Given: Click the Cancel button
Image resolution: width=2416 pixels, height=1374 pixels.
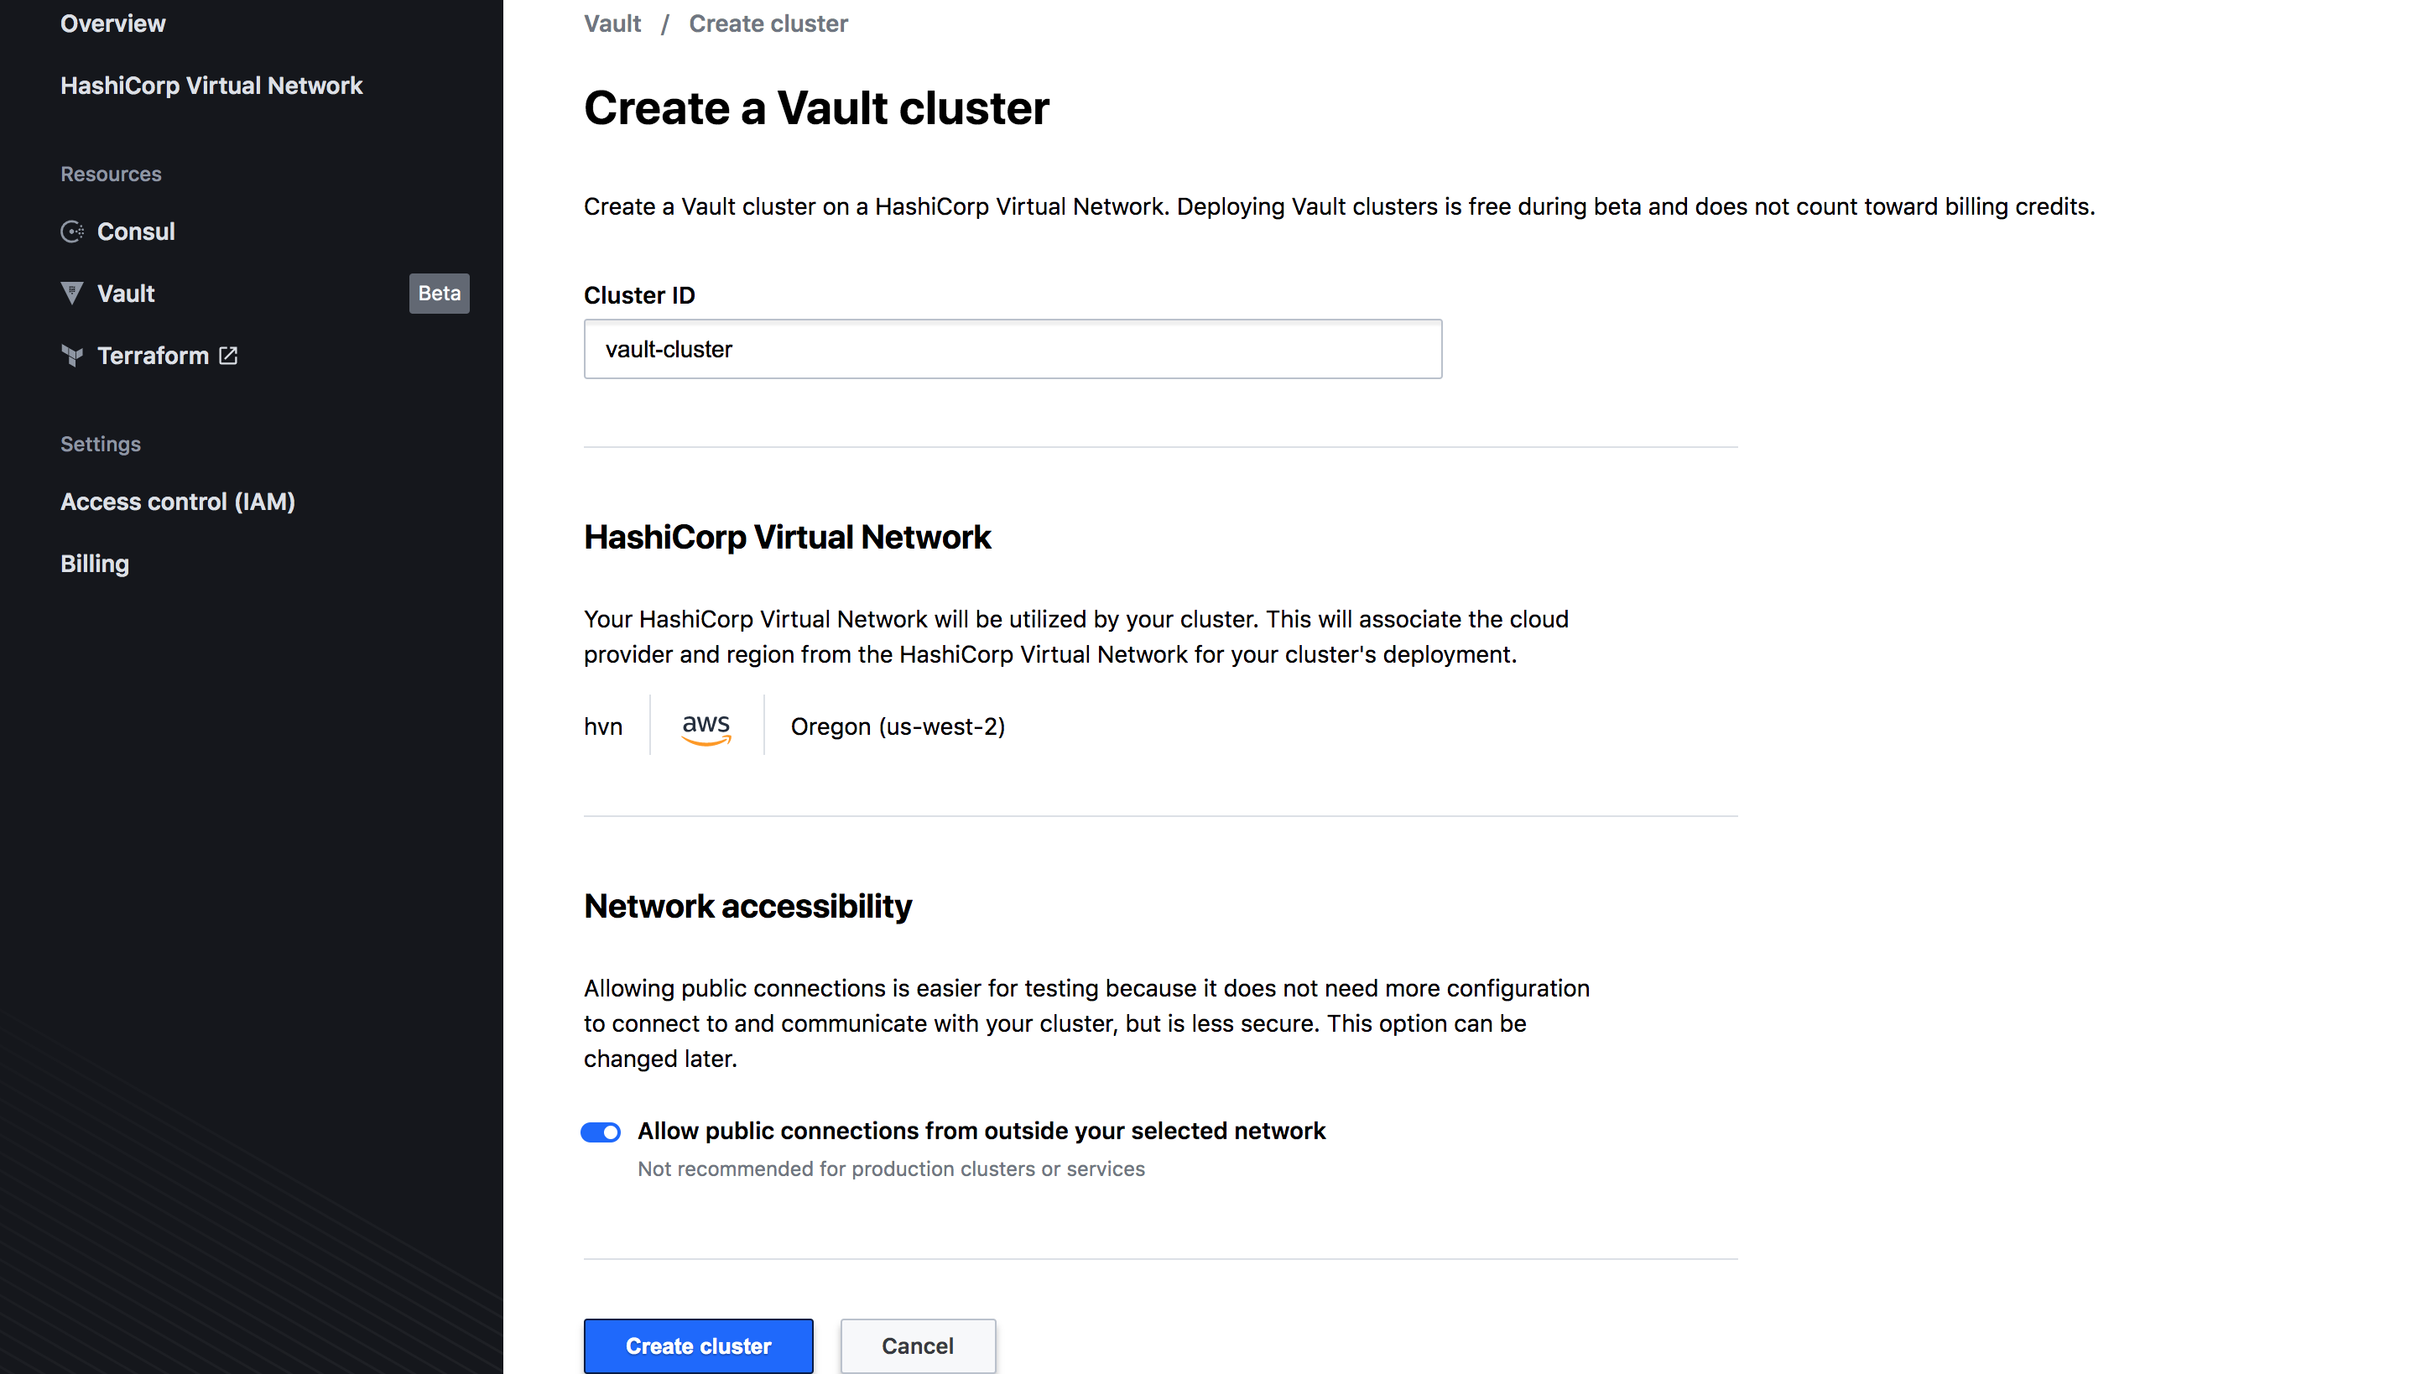Looking at the screenshot, I should coord(918,1345).
